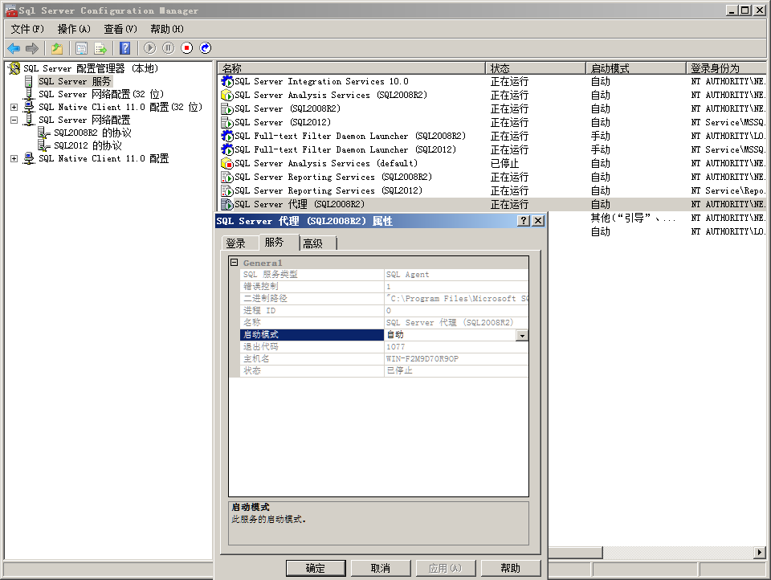Switch to the 服务 tab
Viewport: 771px width, 580px height.
coord(279,242)
